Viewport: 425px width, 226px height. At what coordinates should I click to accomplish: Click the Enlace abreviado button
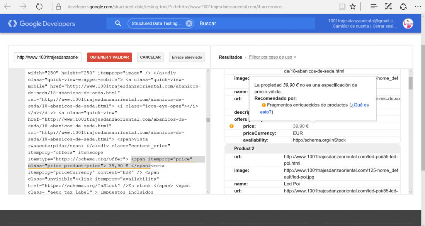pyautogui.click(x=187, y=57)
